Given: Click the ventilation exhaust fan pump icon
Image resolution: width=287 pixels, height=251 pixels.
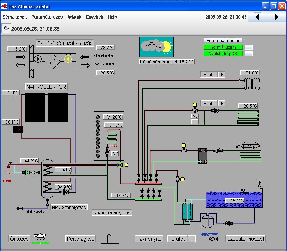Looking at the screenshot, I should pos(38,59).
